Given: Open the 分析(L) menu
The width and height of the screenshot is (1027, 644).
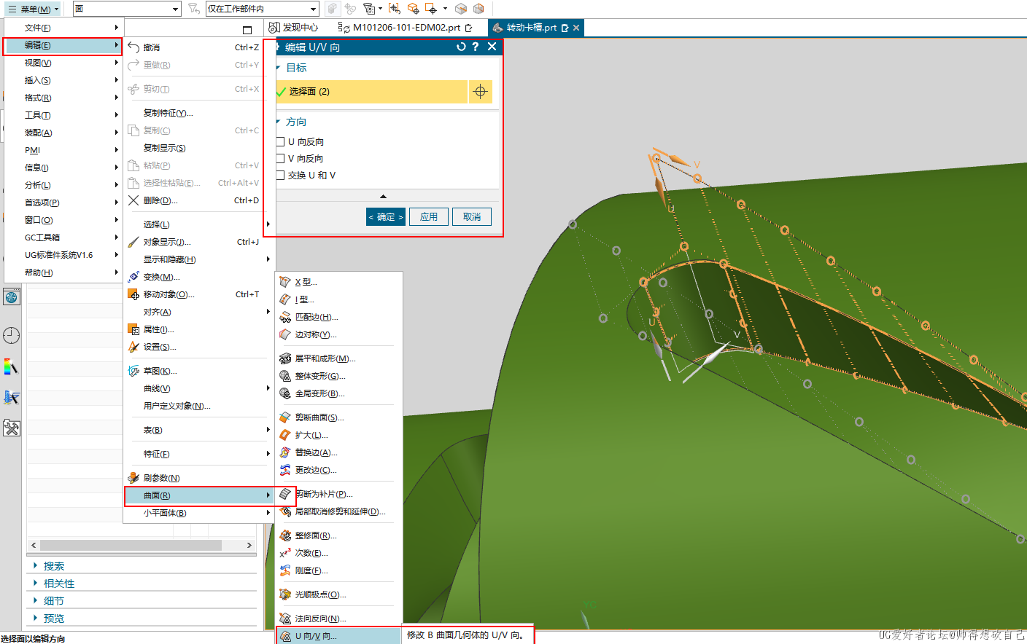Looking at the screenshot, I should (63, 185).
